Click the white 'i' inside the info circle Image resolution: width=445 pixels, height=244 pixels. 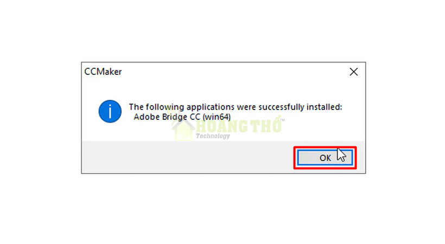110,111
